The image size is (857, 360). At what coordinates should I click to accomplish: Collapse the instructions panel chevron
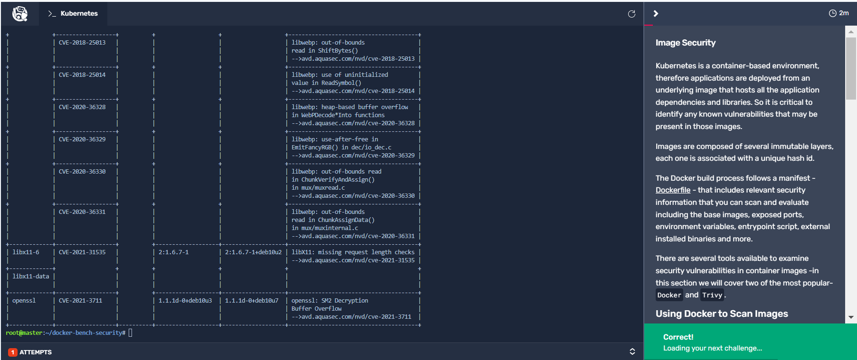coord(656,13)
